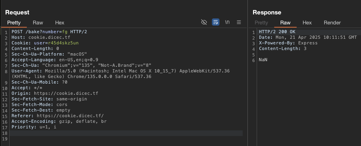Viewport: 361px width, 146px height.
Task: Click the Sec-Ch-Ua-Platform "macOS" header
Action: click(x=49, y=54)
